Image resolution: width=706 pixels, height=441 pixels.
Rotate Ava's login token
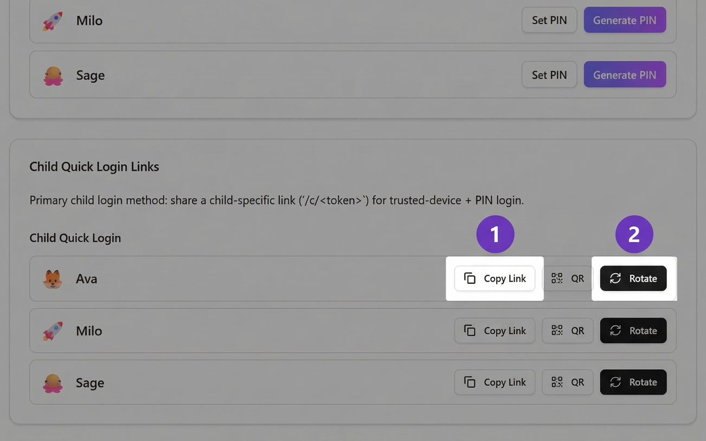633,278
